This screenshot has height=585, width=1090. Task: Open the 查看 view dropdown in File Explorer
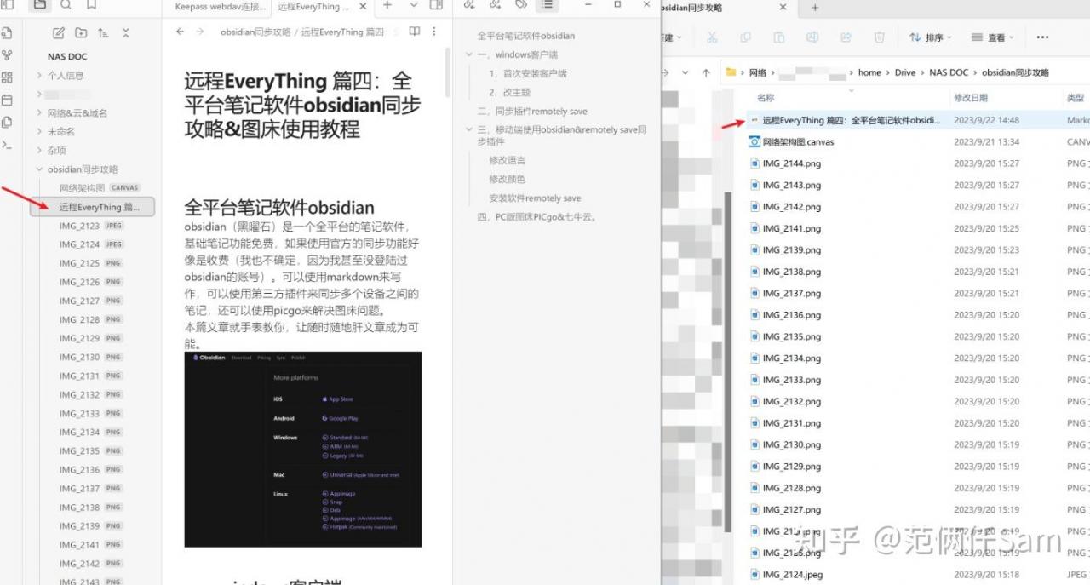[992, 37]
